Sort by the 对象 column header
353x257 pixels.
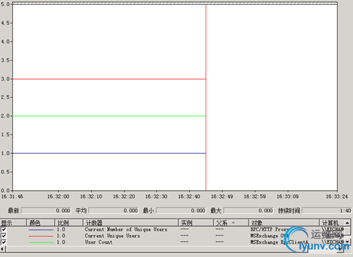click(x=284, y=223)
